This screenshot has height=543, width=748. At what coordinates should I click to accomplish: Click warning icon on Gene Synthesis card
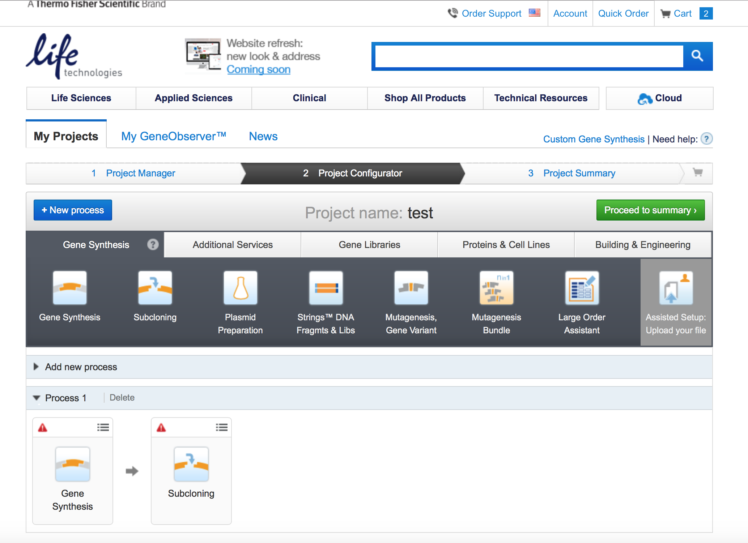pos(43,428)
